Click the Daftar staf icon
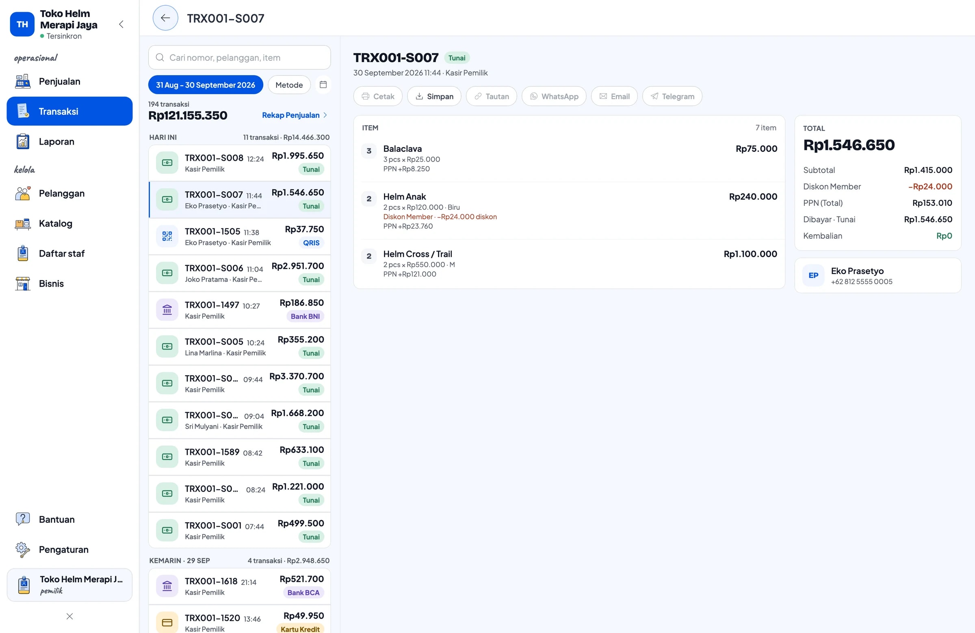 tap(23, 253)
